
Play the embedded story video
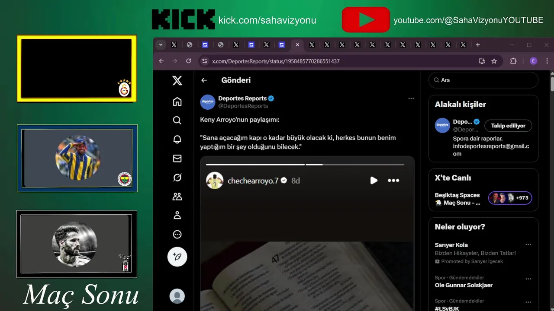pyautogui.click(x=374, y=181)
